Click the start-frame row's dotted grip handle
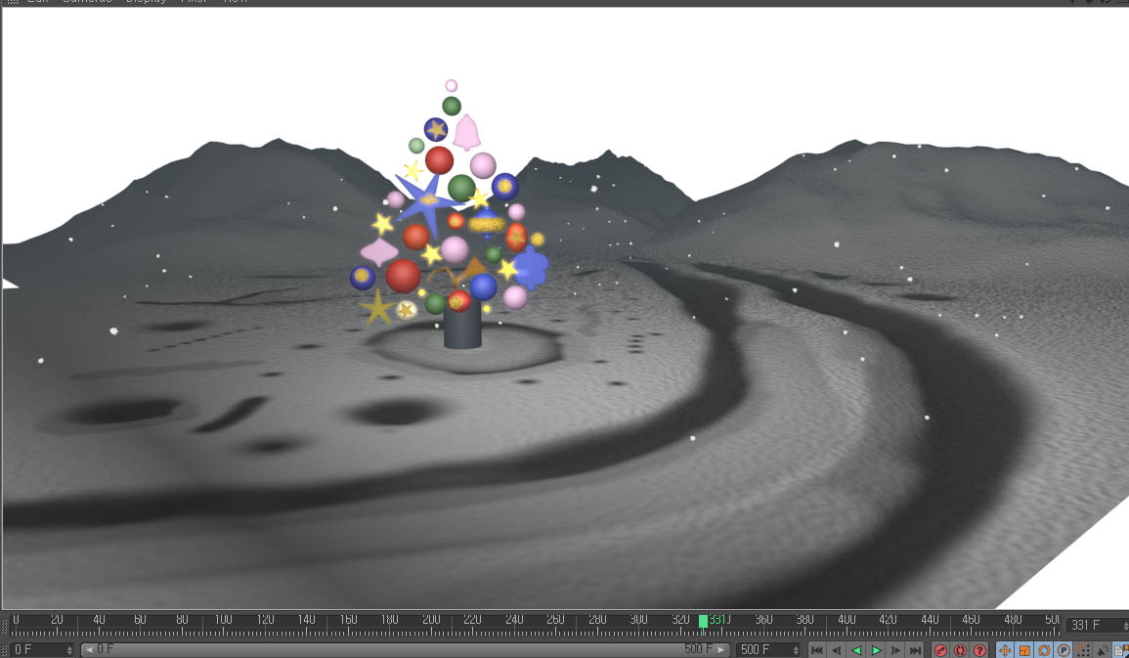1129x658 pixels. tap(4, 649)
